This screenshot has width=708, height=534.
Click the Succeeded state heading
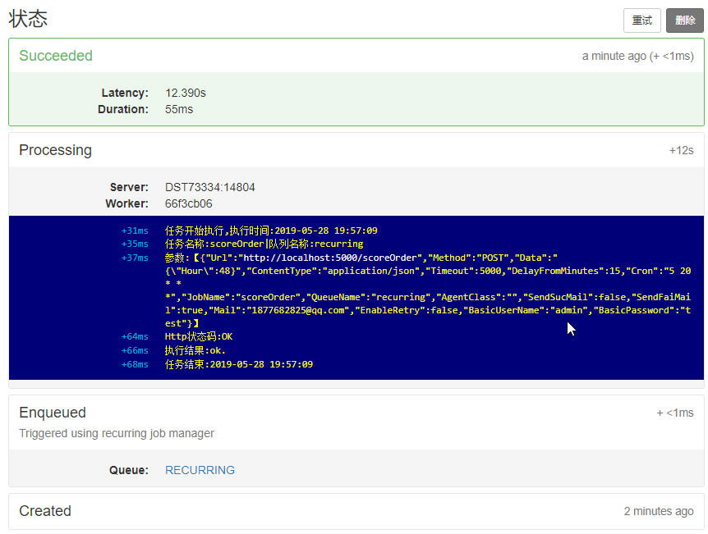pyautogui.click(x=56, y=56)
